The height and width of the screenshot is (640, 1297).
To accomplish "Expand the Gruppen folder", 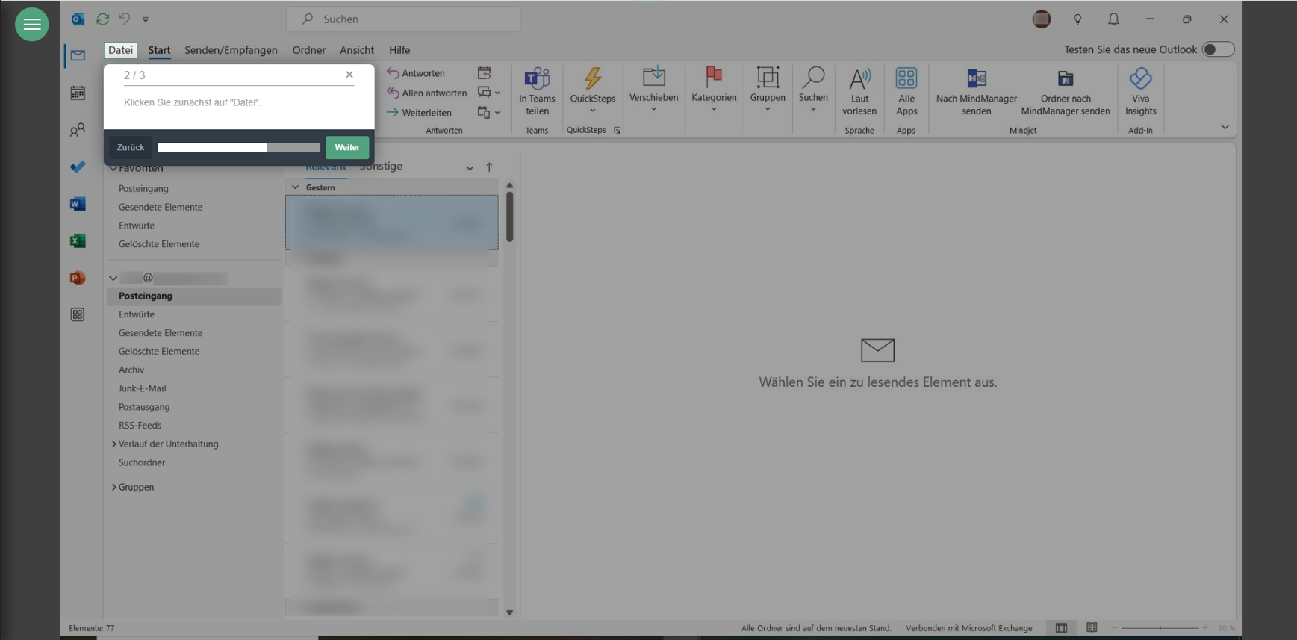I will click(114, 487).
